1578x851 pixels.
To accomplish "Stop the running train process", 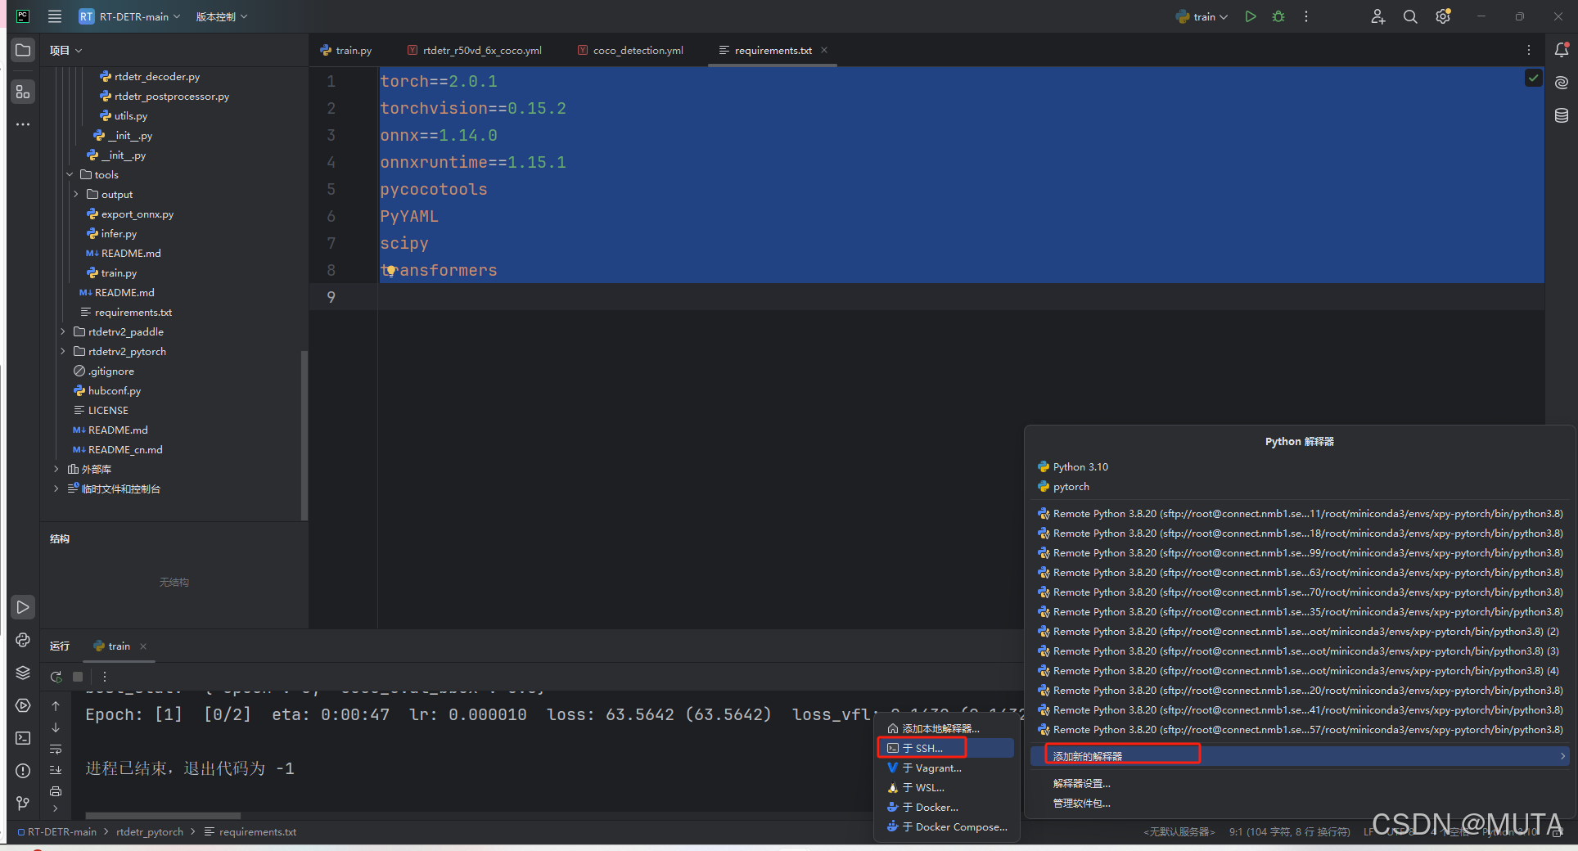I will click(78, 677).
